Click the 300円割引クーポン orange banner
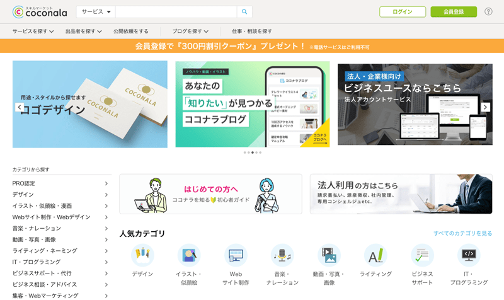 (x=252, y=46)
